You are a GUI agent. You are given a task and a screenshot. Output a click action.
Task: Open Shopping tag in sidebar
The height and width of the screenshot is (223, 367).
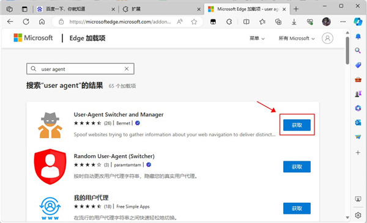point(358,65)
